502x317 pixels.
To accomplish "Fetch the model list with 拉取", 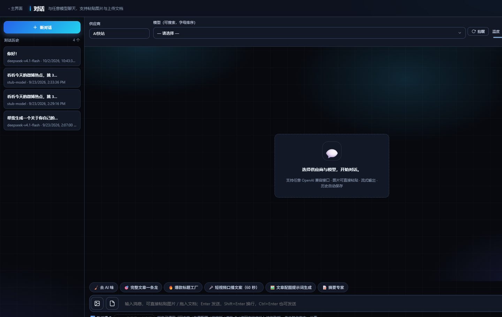I will tap(478, 31).
